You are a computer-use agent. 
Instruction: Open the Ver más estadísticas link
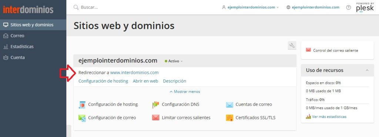coord(329,117)
